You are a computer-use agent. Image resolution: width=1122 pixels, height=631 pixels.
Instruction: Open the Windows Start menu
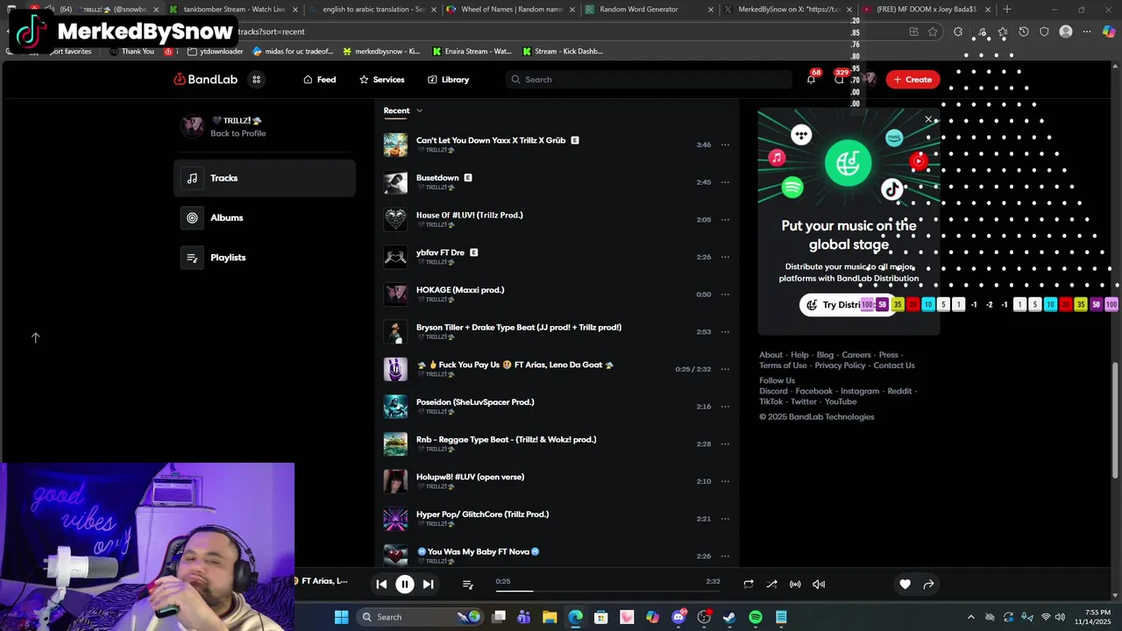341,617
